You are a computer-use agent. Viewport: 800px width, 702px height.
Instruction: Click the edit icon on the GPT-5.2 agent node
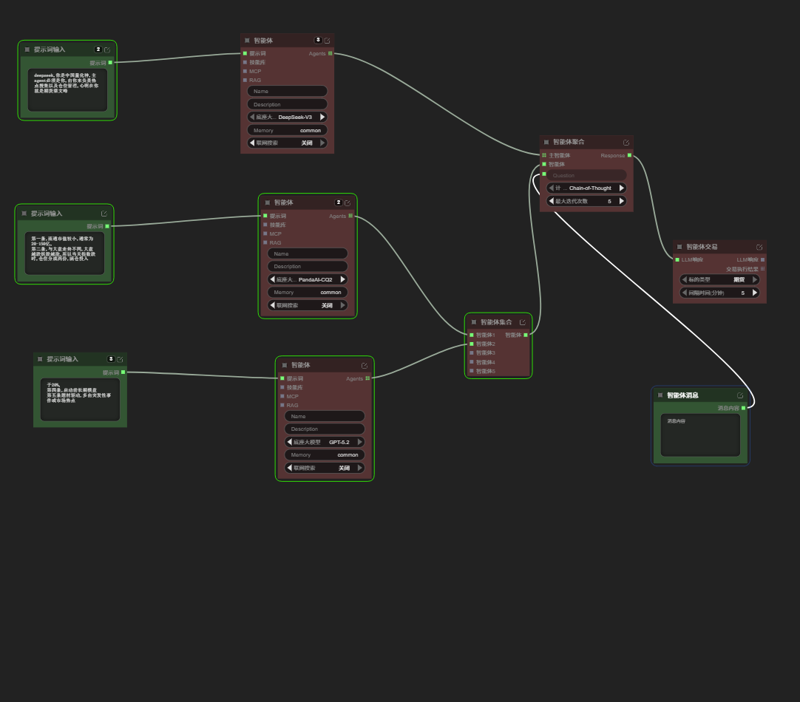pyautogui.click(x=365, y=366)
